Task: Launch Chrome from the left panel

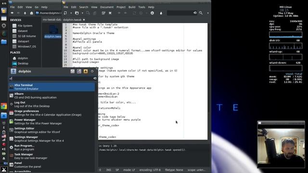Action: pos(4,106)
